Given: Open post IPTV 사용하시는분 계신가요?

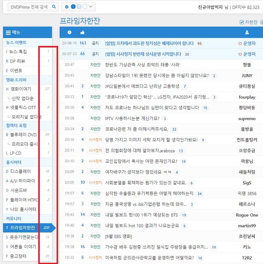Looking at the screenshot, I should point(132,118).
